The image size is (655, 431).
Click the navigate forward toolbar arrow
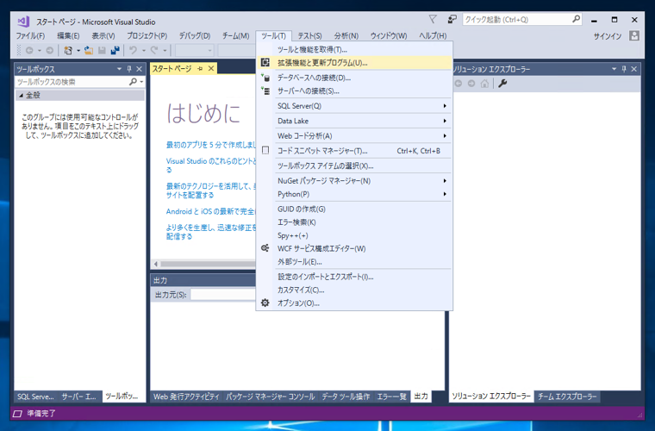50,51
